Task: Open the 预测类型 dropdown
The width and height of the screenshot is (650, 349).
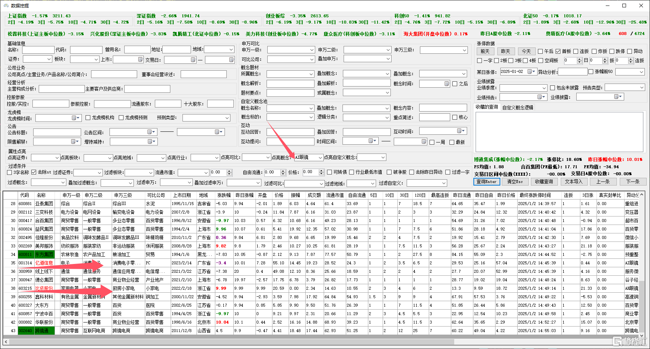Action: [x=227, y=118]
